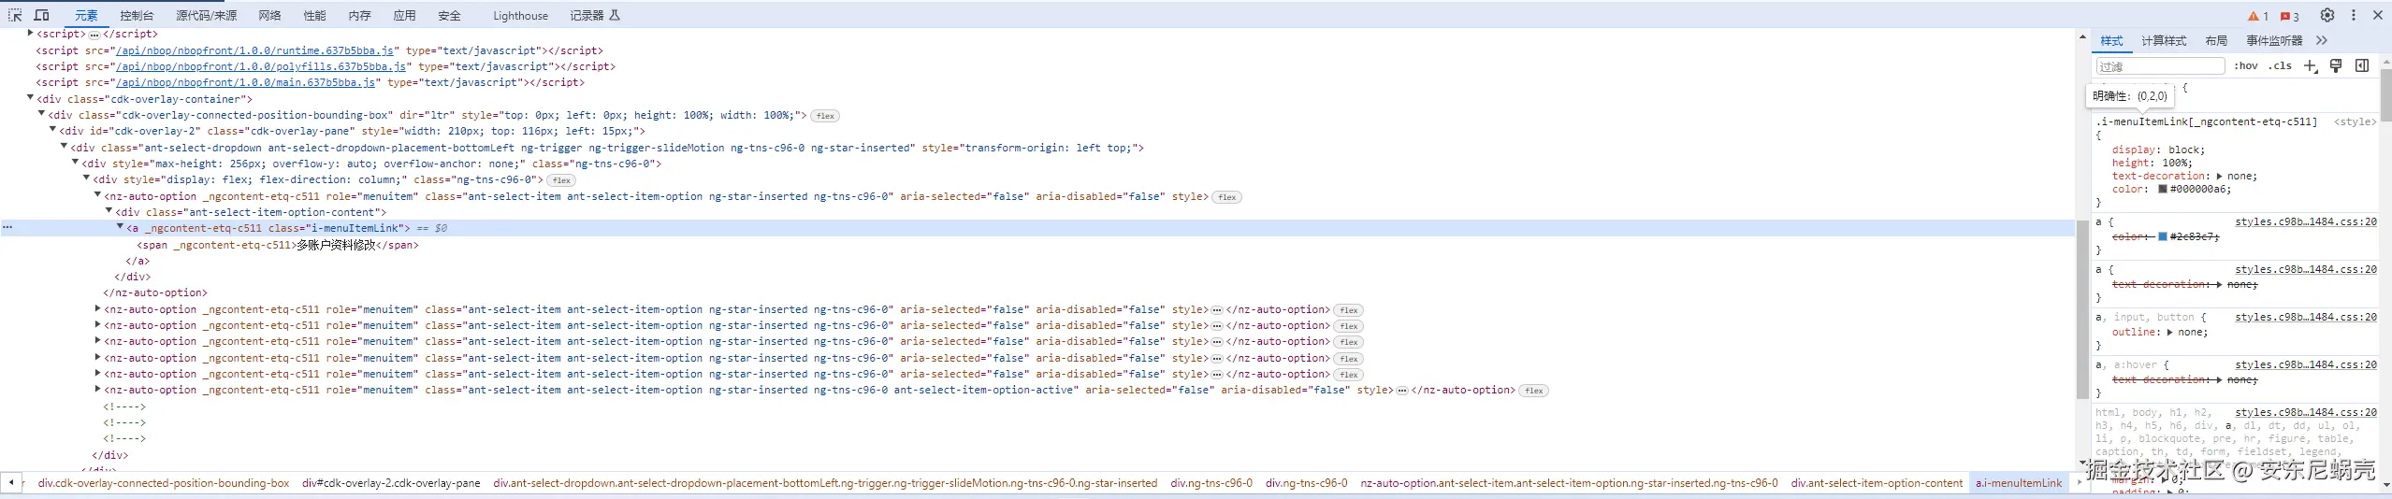The image size is (2392, 499).
Task: Switch to the 控制台 (Console) tab
Action: tap(137, 16)
